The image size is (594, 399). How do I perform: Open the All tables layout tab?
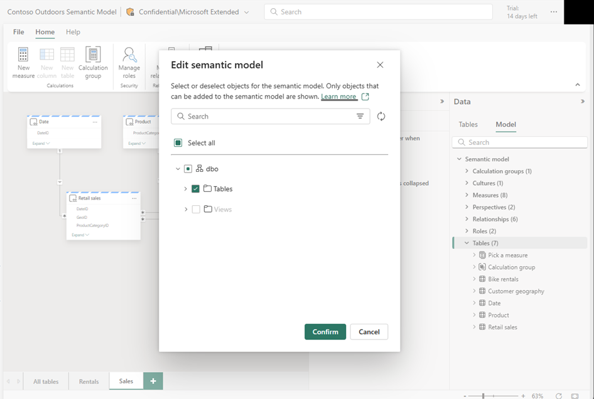pyautogui.click(x=46, y=381)
